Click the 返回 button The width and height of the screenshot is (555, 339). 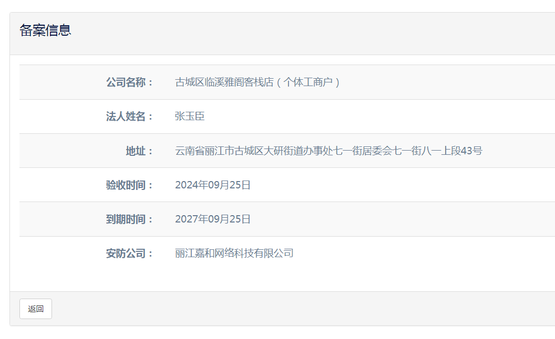[x=36, y=309]
